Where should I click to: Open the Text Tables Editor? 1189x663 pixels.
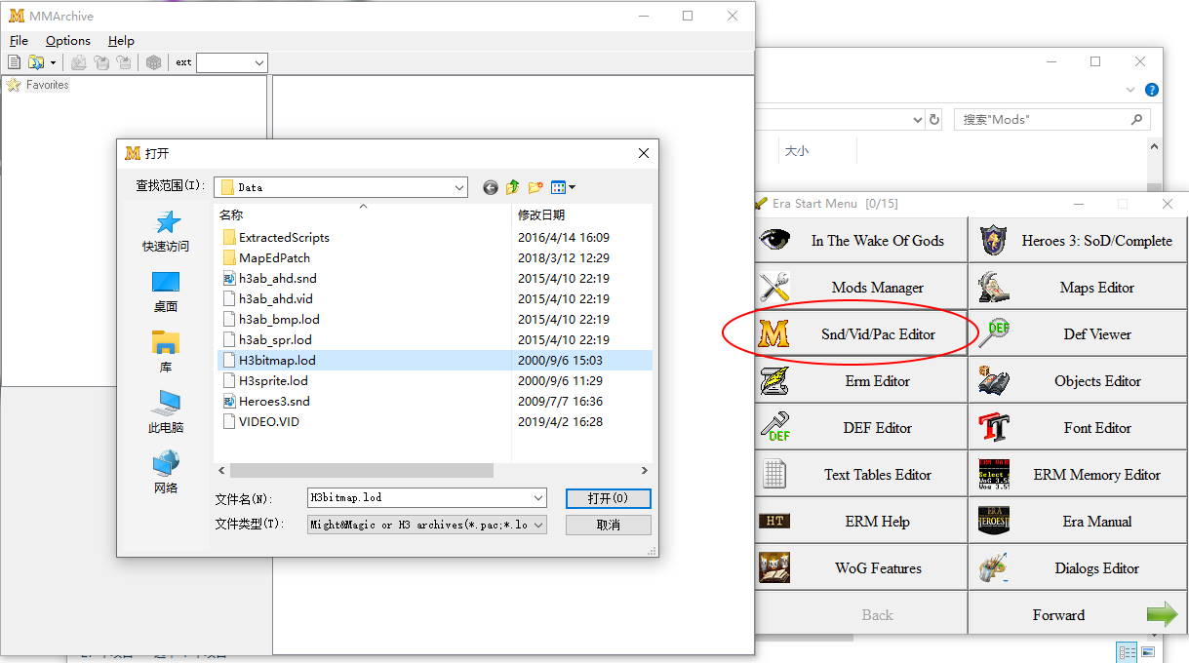pyautogui.click(x=861, y=475)
